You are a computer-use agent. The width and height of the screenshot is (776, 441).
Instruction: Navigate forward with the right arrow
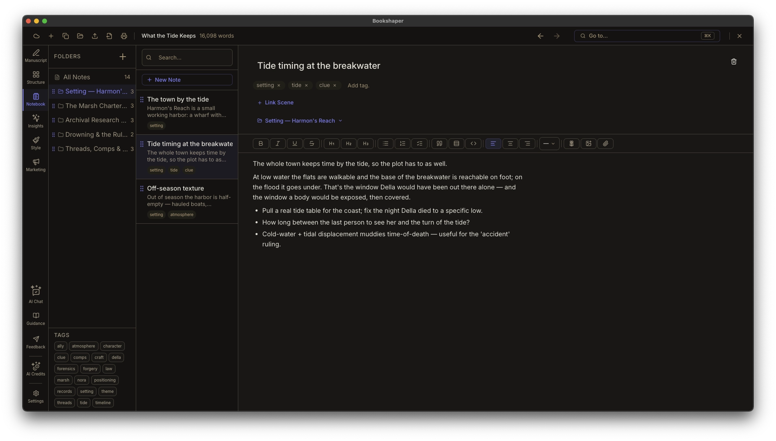557,36
